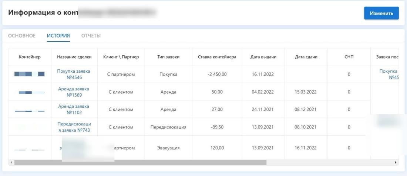Open link Передислокация заявка №743

pos(74,127)
